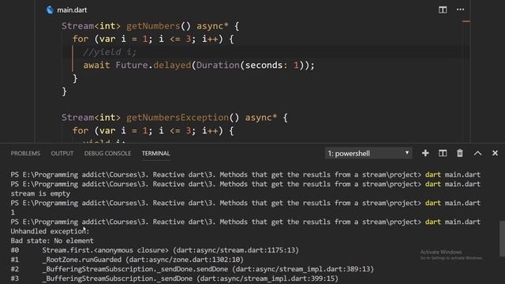The width and height of the screenshot is (505, 284).
Task: Click 'Bad state: No element' line
Action: [x=52, y=241]
